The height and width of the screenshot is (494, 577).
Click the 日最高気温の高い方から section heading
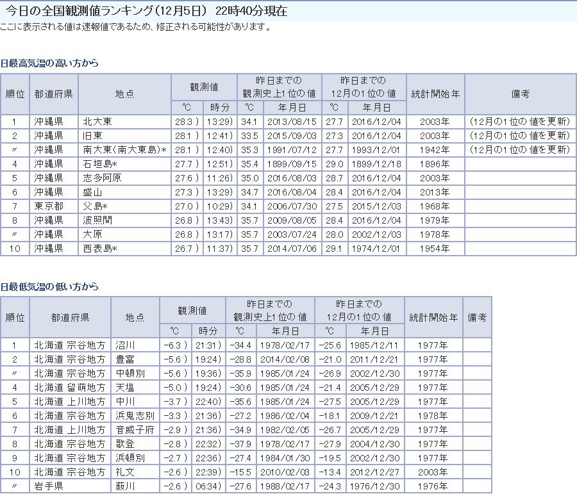coord(49,63)
